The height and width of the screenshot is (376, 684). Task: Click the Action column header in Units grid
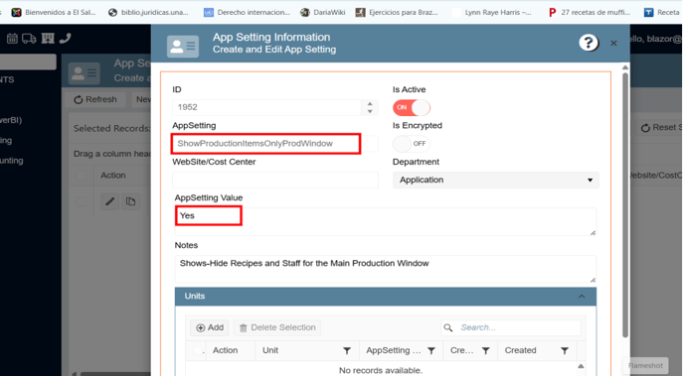[x=225, y=351]
